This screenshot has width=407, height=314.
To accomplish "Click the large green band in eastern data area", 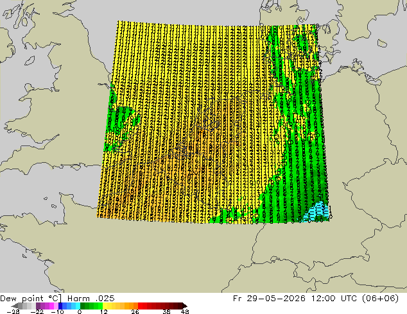I will coord(301,156).
